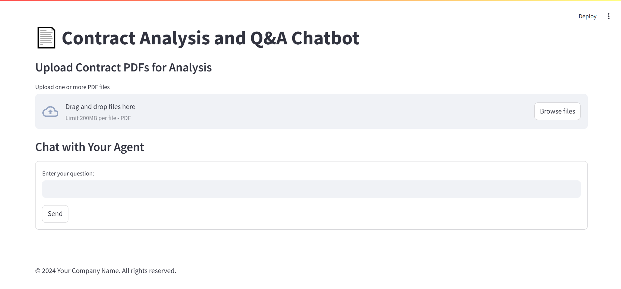Click the Chat with Your Agent heading

90,147
